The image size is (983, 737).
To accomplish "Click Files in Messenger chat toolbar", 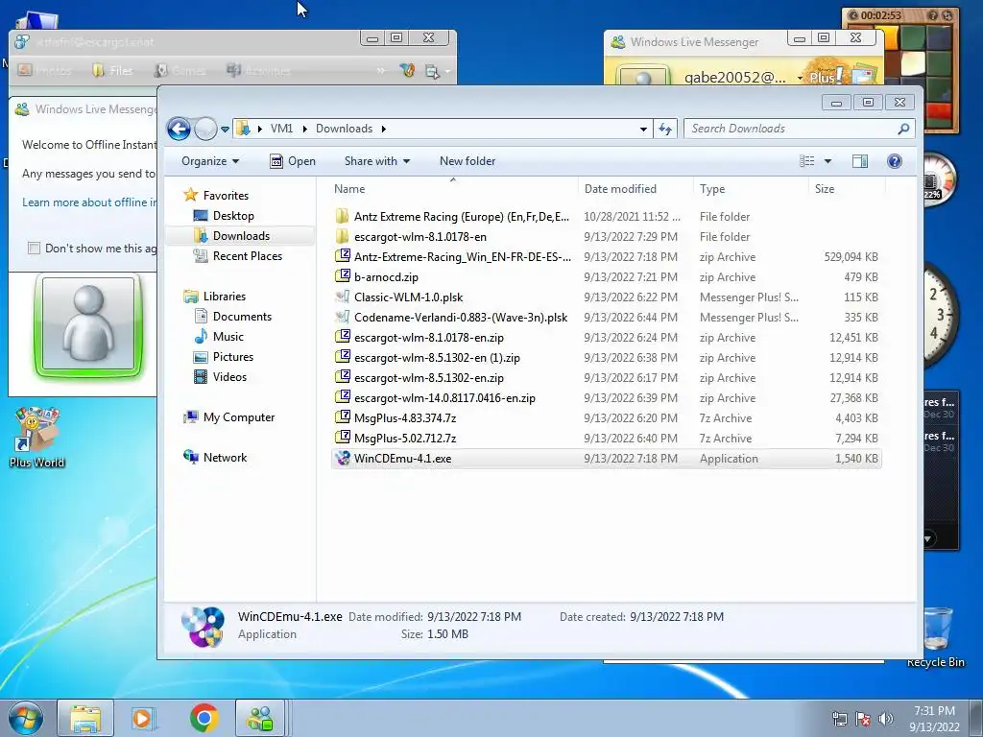I will tap(113, 70).
